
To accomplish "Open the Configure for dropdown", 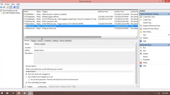I will 91,87.
